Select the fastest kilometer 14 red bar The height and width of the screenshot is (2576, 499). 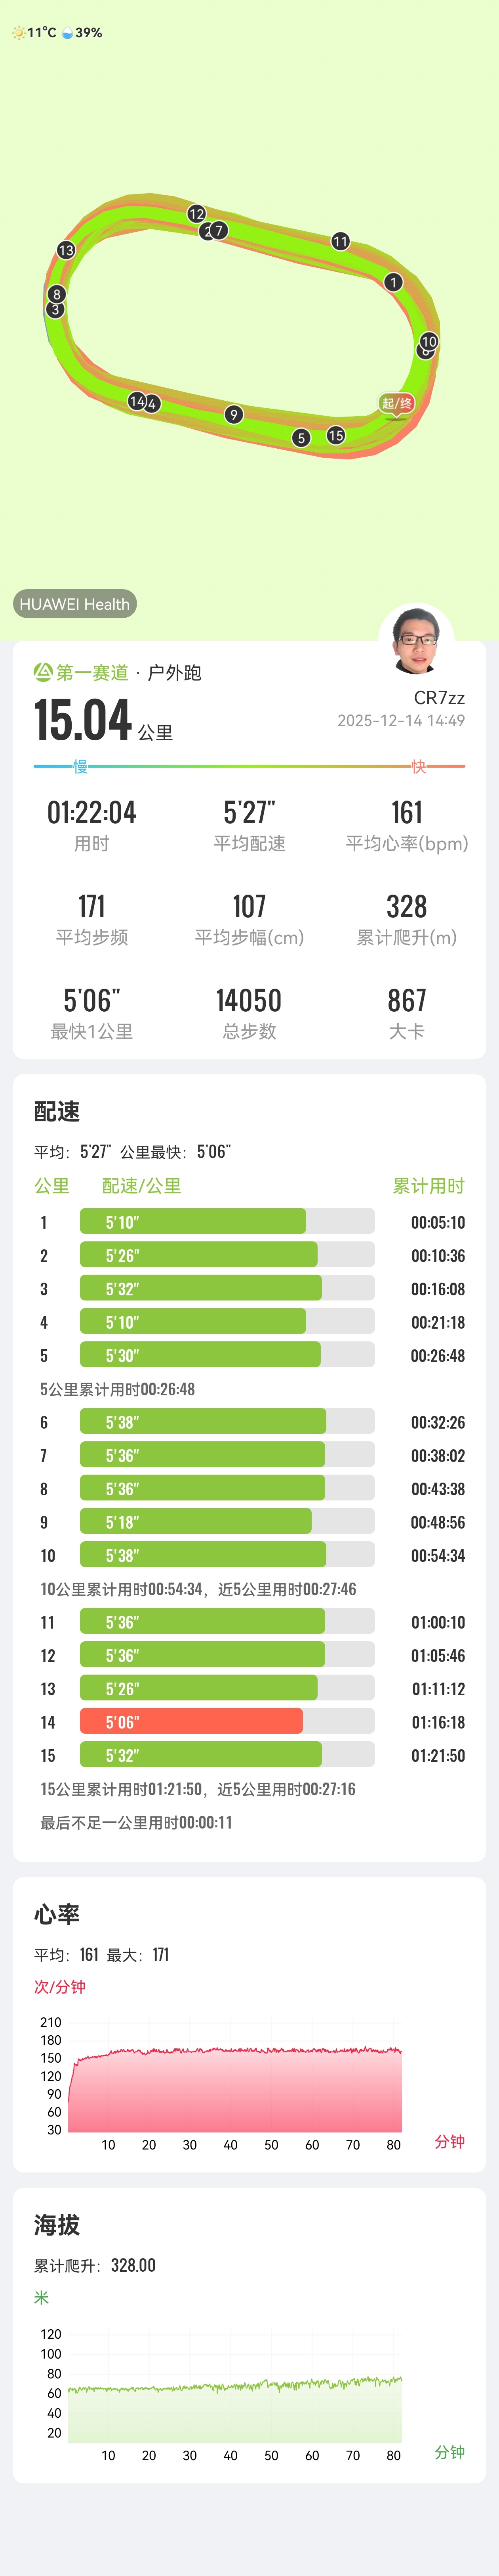[190, 1721]
